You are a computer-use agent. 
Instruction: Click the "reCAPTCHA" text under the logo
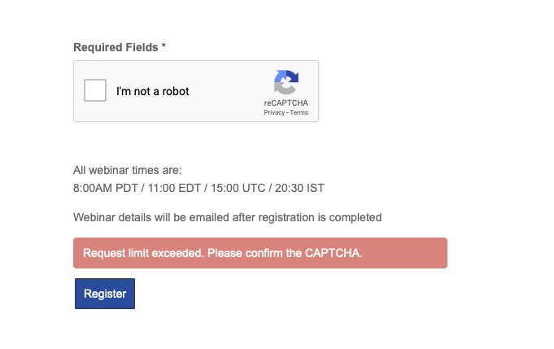(286, 103)
